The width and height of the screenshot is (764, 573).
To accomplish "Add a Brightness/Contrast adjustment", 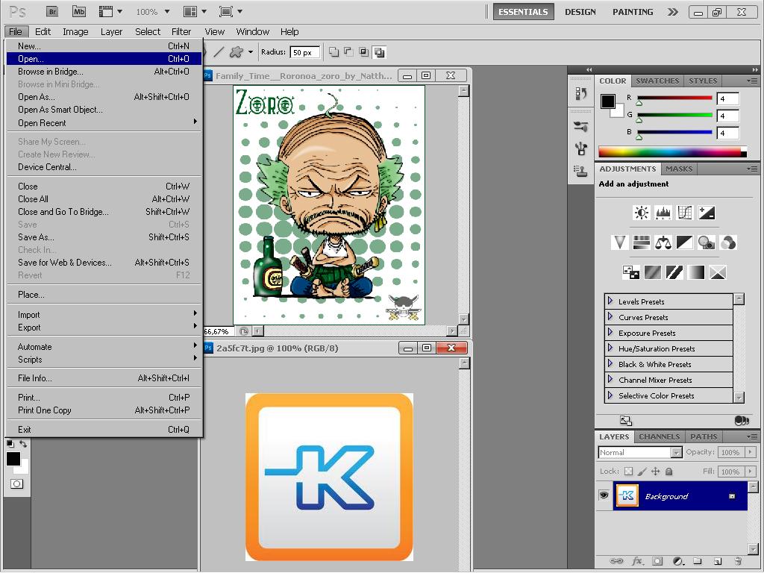I will [641, 213].
